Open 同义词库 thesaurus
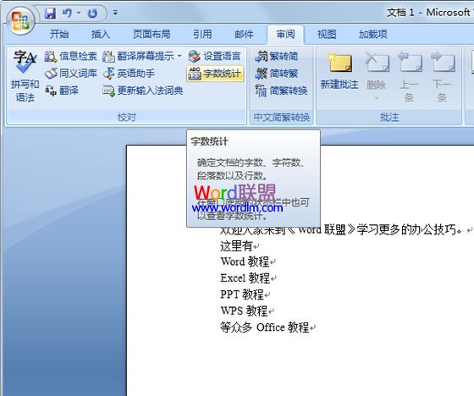The width and height of the screenshot is (474, 396). coord(71,74)
